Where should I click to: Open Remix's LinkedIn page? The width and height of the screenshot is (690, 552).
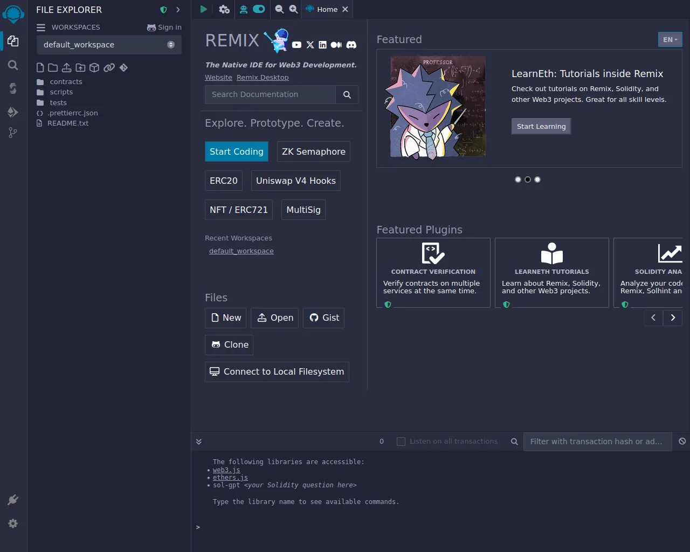pos(322,45)
